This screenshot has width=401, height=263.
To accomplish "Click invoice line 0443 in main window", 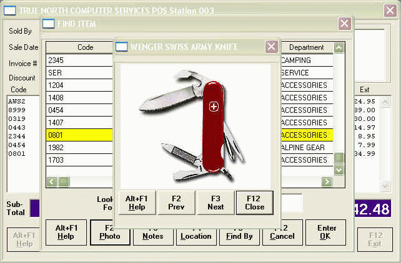I will click(x=17, y=127).
